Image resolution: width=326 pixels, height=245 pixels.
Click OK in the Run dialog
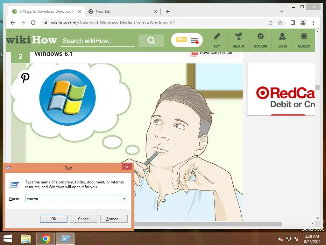click(x=53, y=219)
